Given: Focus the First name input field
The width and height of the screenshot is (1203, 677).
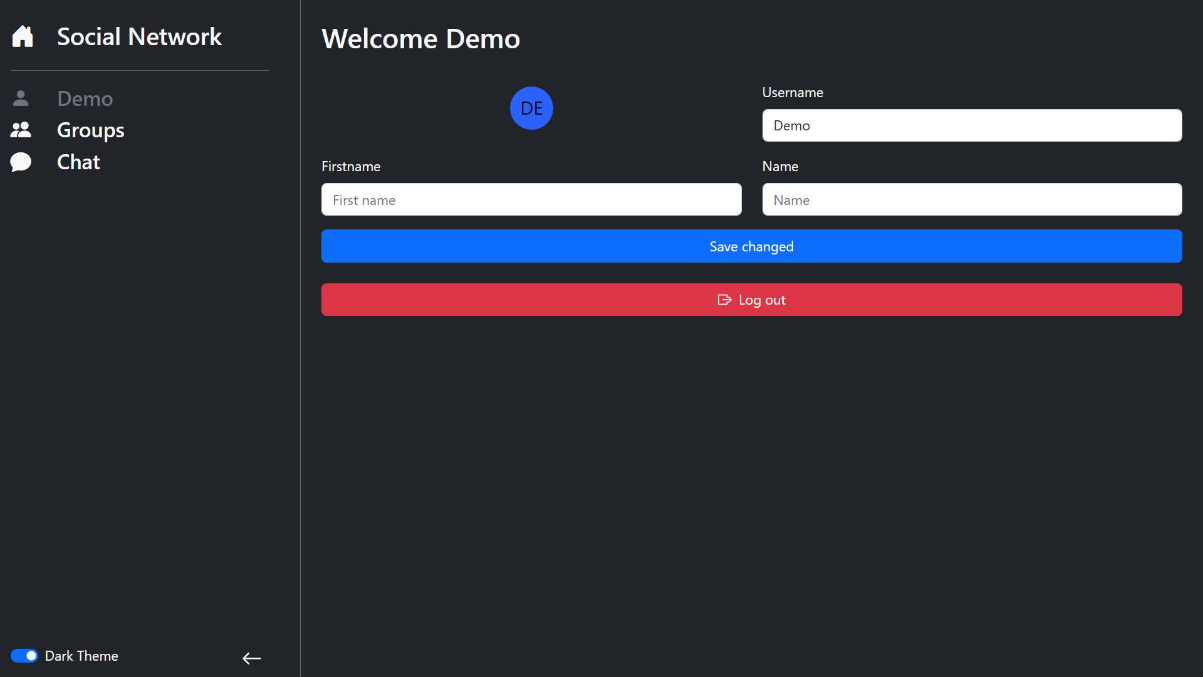Looking at the screenshot, I should [531, 199].
